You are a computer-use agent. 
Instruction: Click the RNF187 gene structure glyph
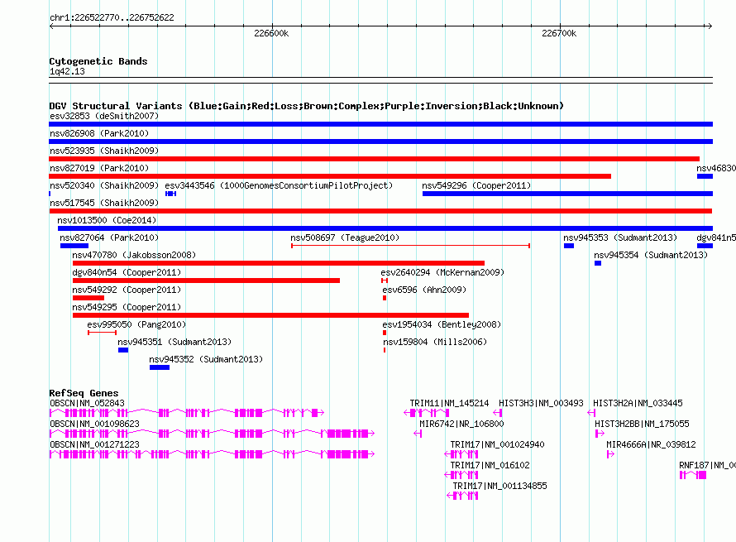[x=693, y=475]
